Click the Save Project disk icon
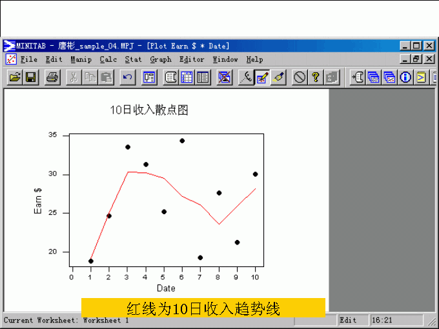The height and width of the screenshot is (329, 439). [x=30, y=77]
